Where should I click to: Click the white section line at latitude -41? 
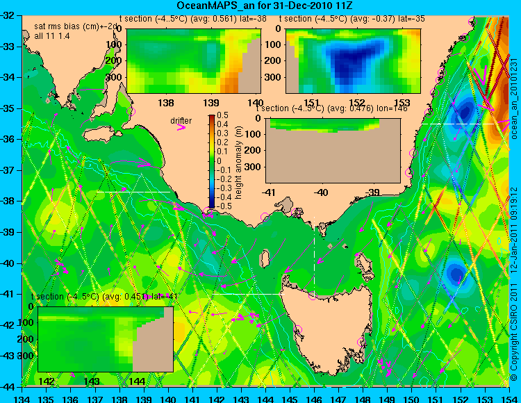[x=249, y=295]
